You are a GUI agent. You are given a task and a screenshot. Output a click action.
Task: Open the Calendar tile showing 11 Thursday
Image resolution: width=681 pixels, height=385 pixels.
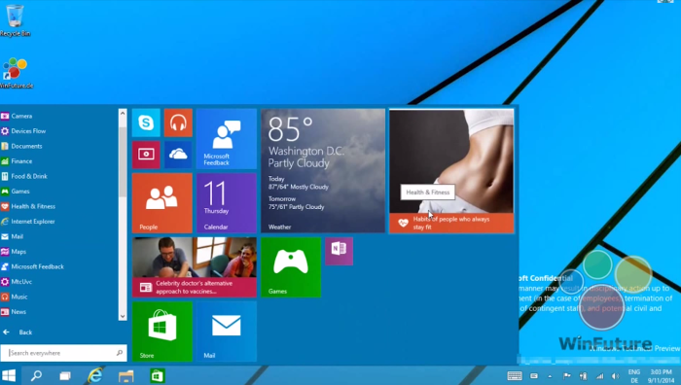(x=227, y=202)
